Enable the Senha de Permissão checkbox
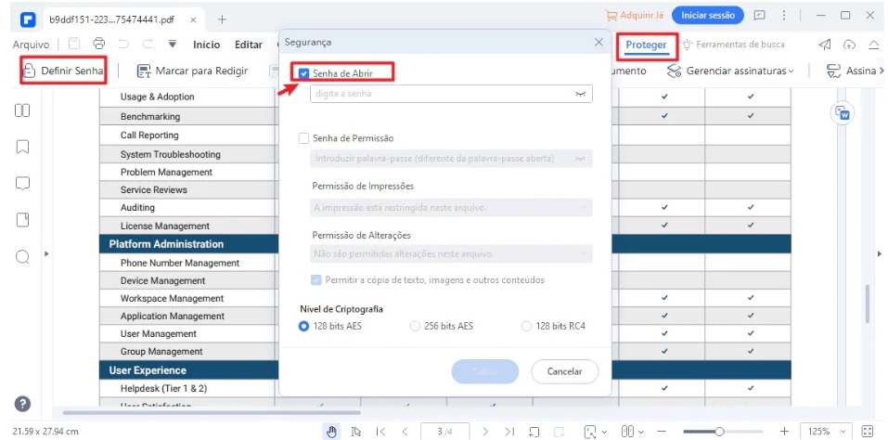888x440 pixels. tap(304, 138)
